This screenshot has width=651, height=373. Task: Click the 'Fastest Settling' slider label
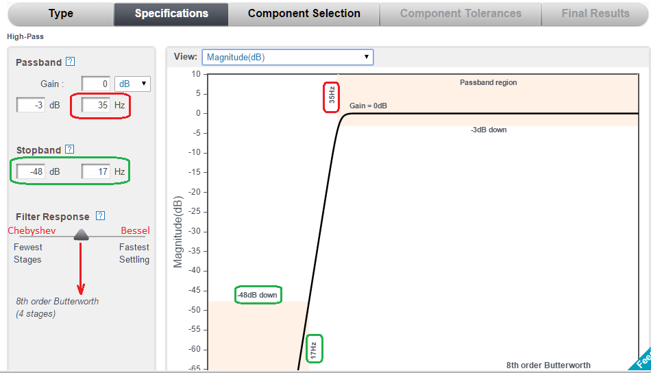pos(134,254)
